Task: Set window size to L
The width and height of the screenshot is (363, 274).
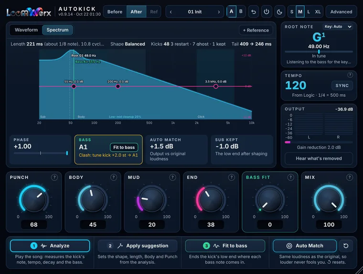Action: pyautogui.click(x=309, y=11)
